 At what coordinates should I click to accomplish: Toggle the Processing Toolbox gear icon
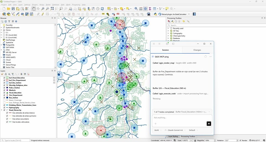(x=145, y=9)
